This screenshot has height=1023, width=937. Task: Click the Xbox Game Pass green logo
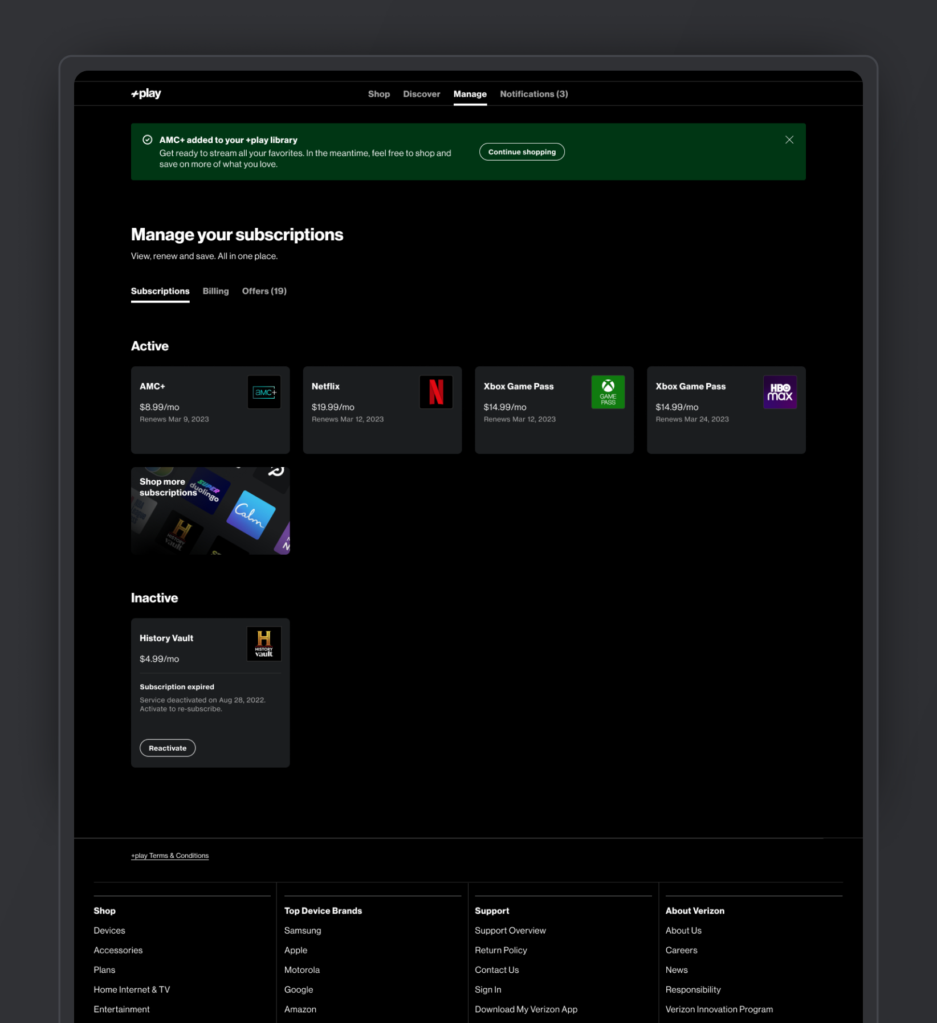coord(608,392)
